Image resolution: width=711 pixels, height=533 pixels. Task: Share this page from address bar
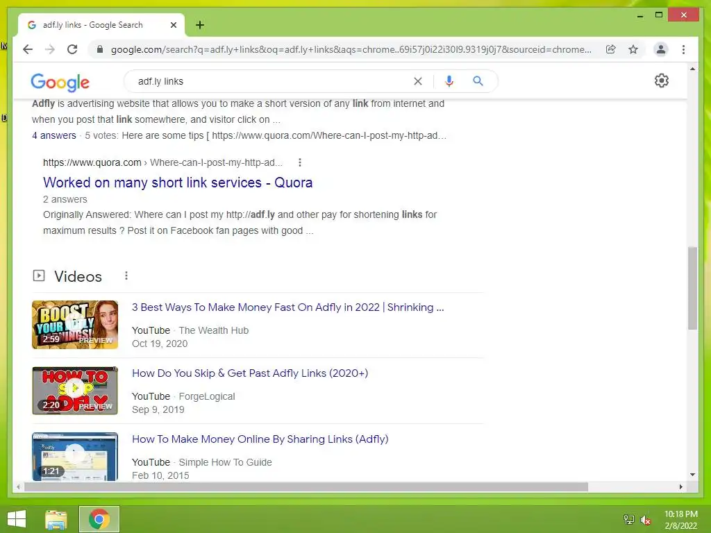611,49
